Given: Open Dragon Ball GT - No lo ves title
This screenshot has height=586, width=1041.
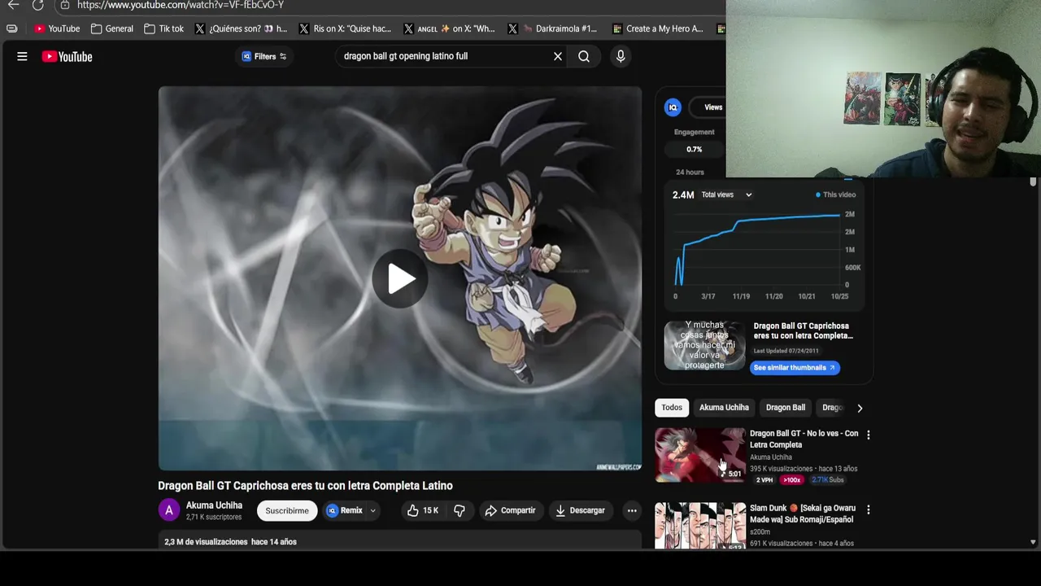Looking at the screenshot, I should 804,439.
